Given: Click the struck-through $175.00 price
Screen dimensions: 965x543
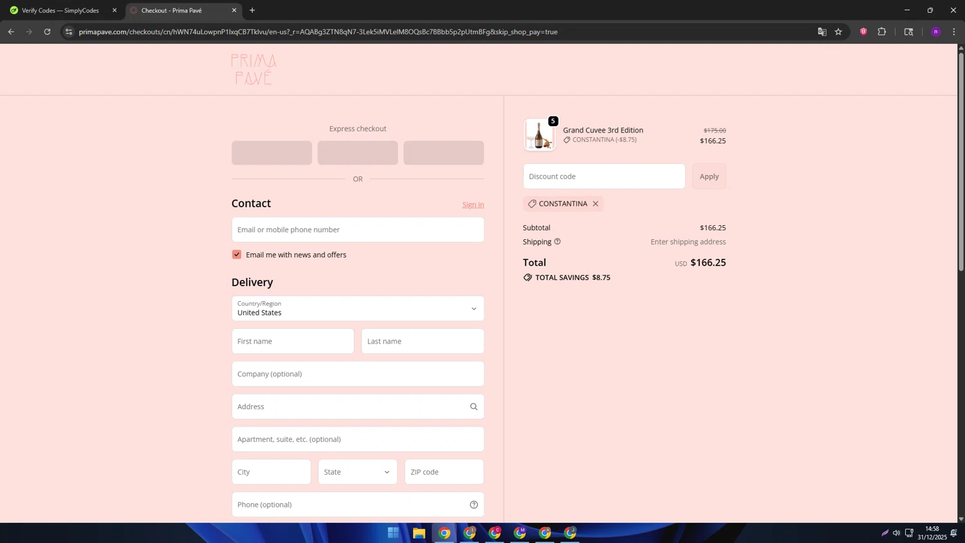Looking at the screenshot, I should pos(715,130).
